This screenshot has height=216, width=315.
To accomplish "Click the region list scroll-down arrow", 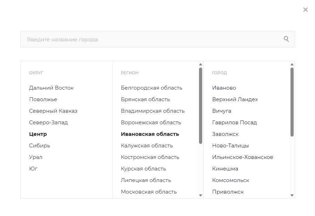I will 200,195.
